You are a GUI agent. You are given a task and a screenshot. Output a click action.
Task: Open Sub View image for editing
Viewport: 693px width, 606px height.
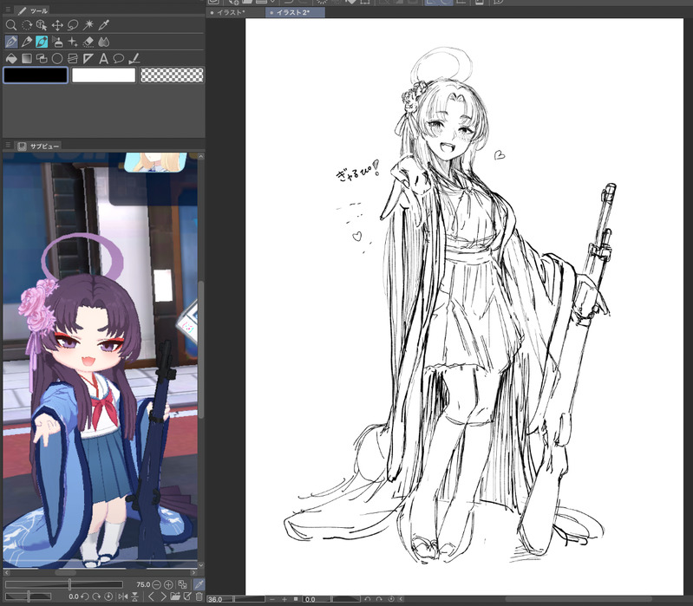pyautogui.click(x=187, y=596)
